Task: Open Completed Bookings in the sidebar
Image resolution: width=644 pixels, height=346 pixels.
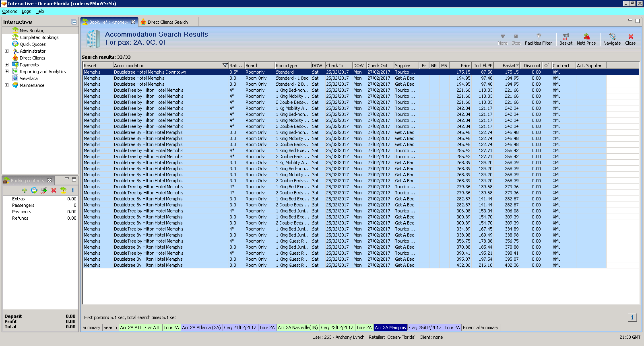Action: pyautogui.click(x=39, y=37)
